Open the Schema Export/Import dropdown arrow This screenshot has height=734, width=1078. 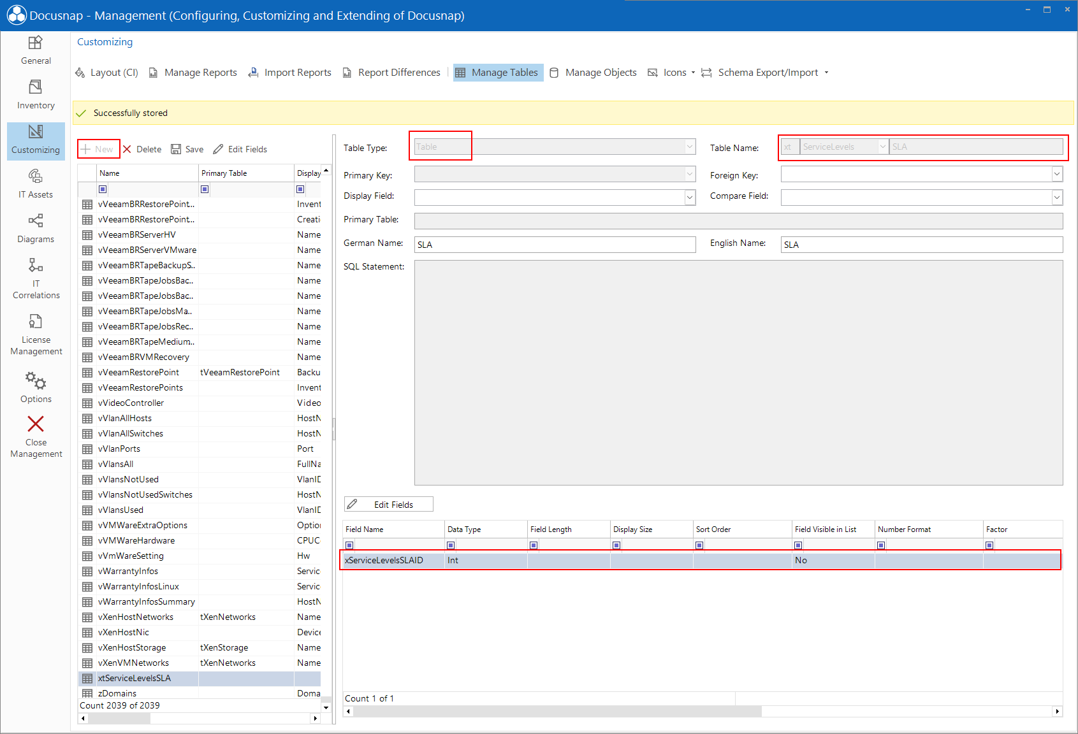826,73
